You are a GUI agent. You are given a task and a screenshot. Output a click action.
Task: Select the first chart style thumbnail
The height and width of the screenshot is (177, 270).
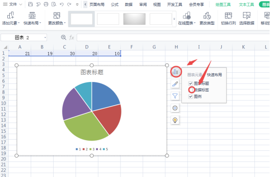(x=81, y=19)
